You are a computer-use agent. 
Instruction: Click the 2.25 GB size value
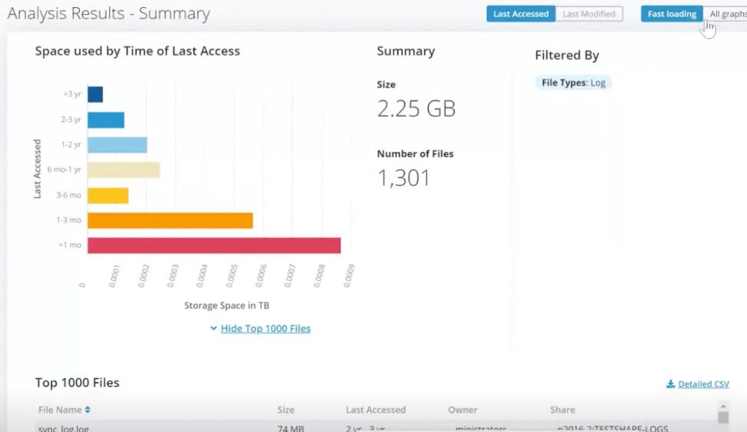pyautogui.click(x=416, y=109)
